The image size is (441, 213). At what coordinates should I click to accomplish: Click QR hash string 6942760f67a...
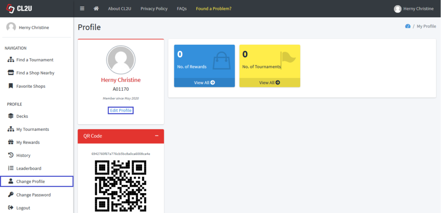tap(121, 154)
